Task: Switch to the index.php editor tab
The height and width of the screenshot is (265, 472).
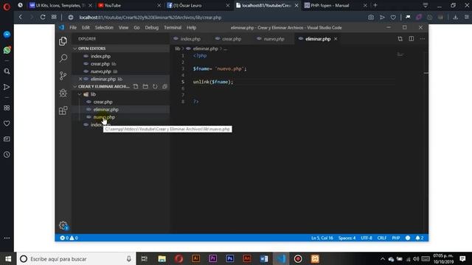Action: [190, 39]
